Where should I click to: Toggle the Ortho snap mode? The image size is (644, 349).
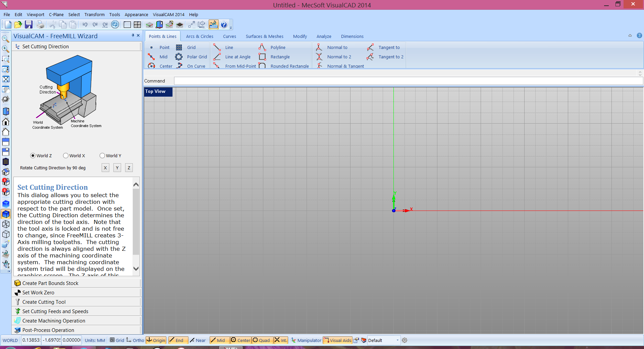click(x=135, y=340)
